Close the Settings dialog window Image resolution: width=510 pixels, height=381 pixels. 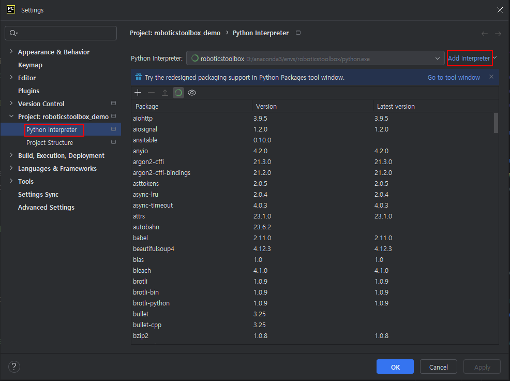500,10
